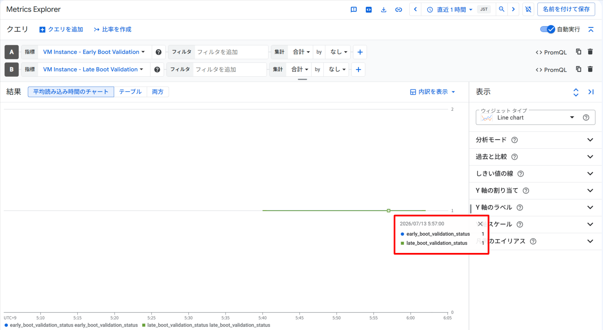603x330 pixels.
Task: Click the download chart icon
Action: click(x=383, y=10)
